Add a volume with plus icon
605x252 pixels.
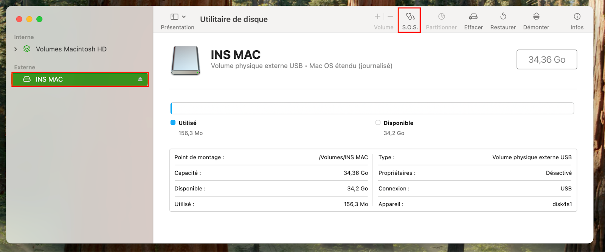[x=377, y=16]
